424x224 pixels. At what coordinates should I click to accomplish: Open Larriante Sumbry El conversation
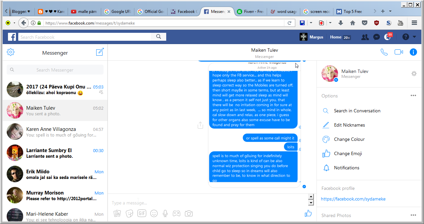(x=55, y=153)
